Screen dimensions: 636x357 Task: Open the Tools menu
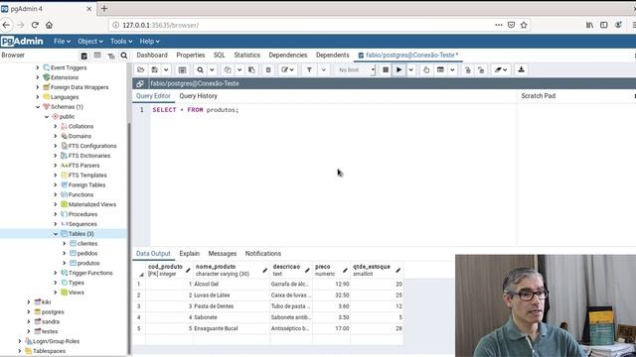tap(121, 42)
